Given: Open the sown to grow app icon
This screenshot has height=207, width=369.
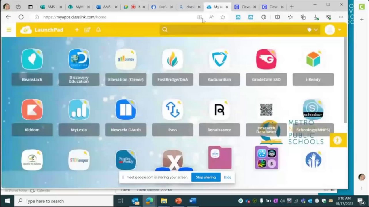Looking at the screenshot, I should click(x=32, y=160).
